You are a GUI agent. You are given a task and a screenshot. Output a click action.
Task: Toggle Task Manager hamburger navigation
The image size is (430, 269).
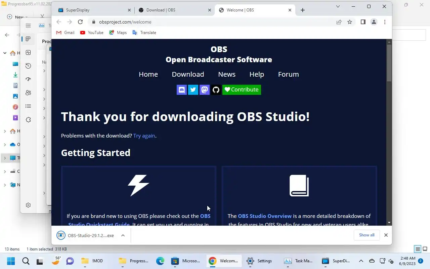coord(28,26)
